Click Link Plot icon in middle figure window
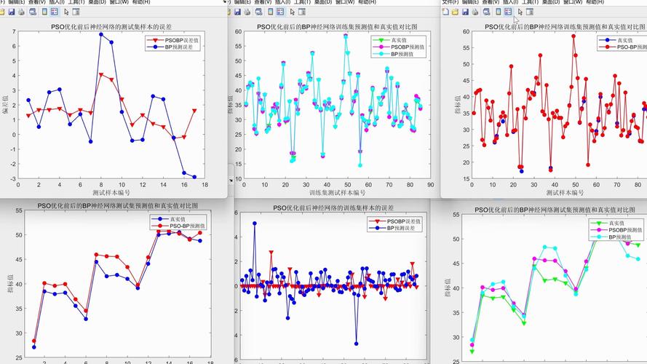This screenshot has width=647, height=364. pos(258,12)
